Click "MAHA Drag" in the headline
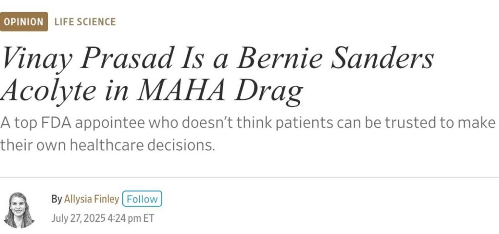This screenshot has width=499, height=234. [220, 91]
